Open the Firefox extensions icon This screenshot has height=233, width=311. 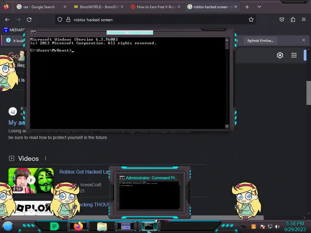tap(293, 20)
